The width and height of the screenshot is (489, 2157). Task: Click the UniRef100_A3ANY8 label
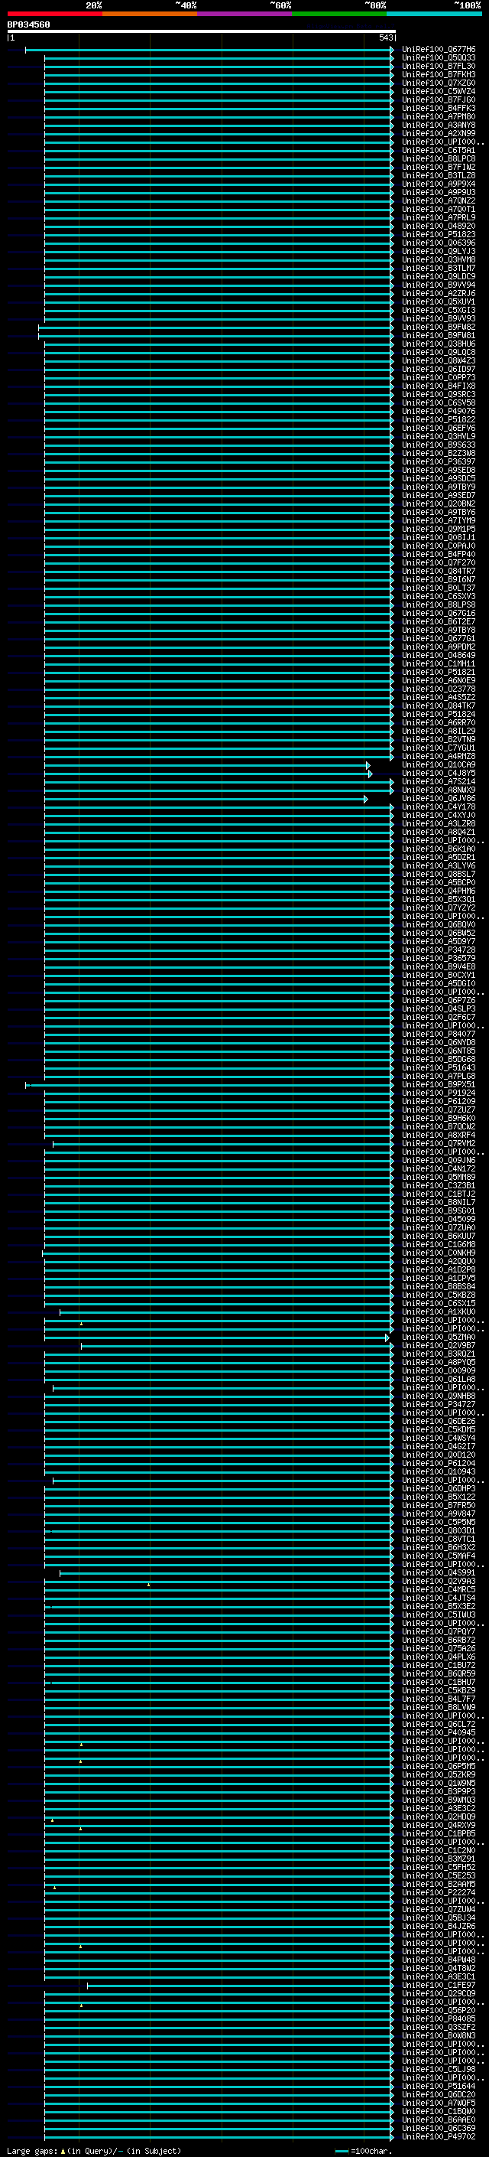(x=438, y=125)
